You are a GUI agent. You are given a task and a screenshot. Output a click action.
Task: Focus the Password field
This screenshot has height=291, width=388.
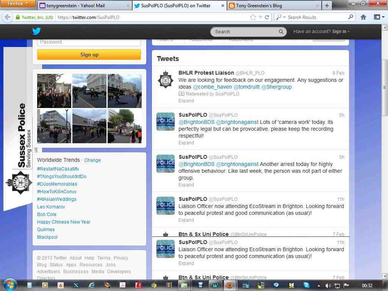point(89,42)
